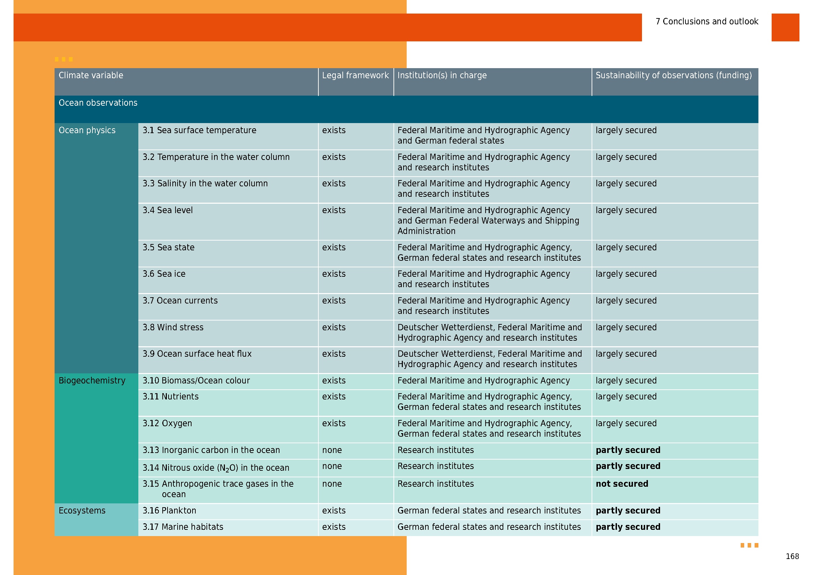
Task: Click the bold 'not secured' status
Action: click(622, 484)
